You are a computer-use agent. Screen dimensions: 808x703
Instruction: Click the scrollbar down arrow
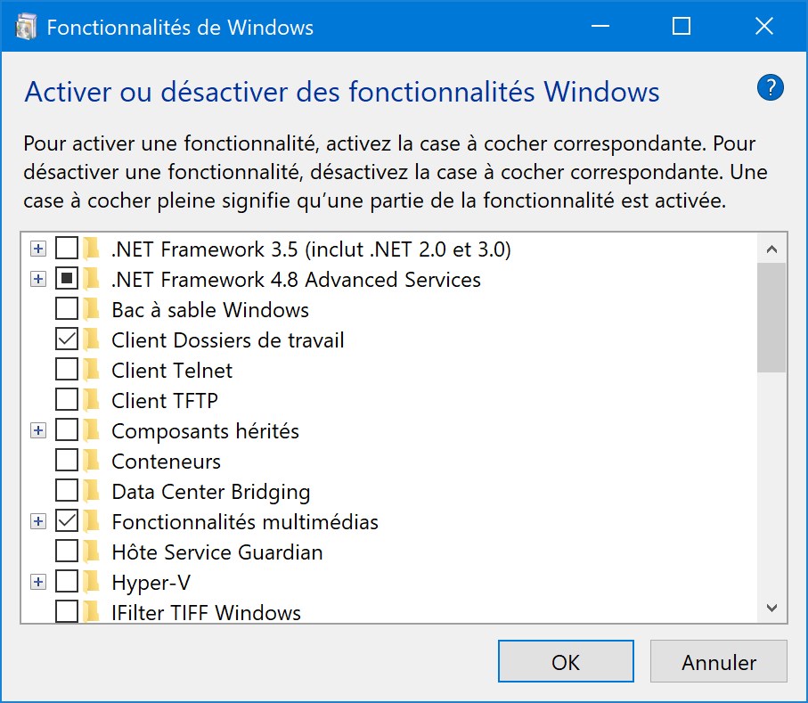[771, 609]
